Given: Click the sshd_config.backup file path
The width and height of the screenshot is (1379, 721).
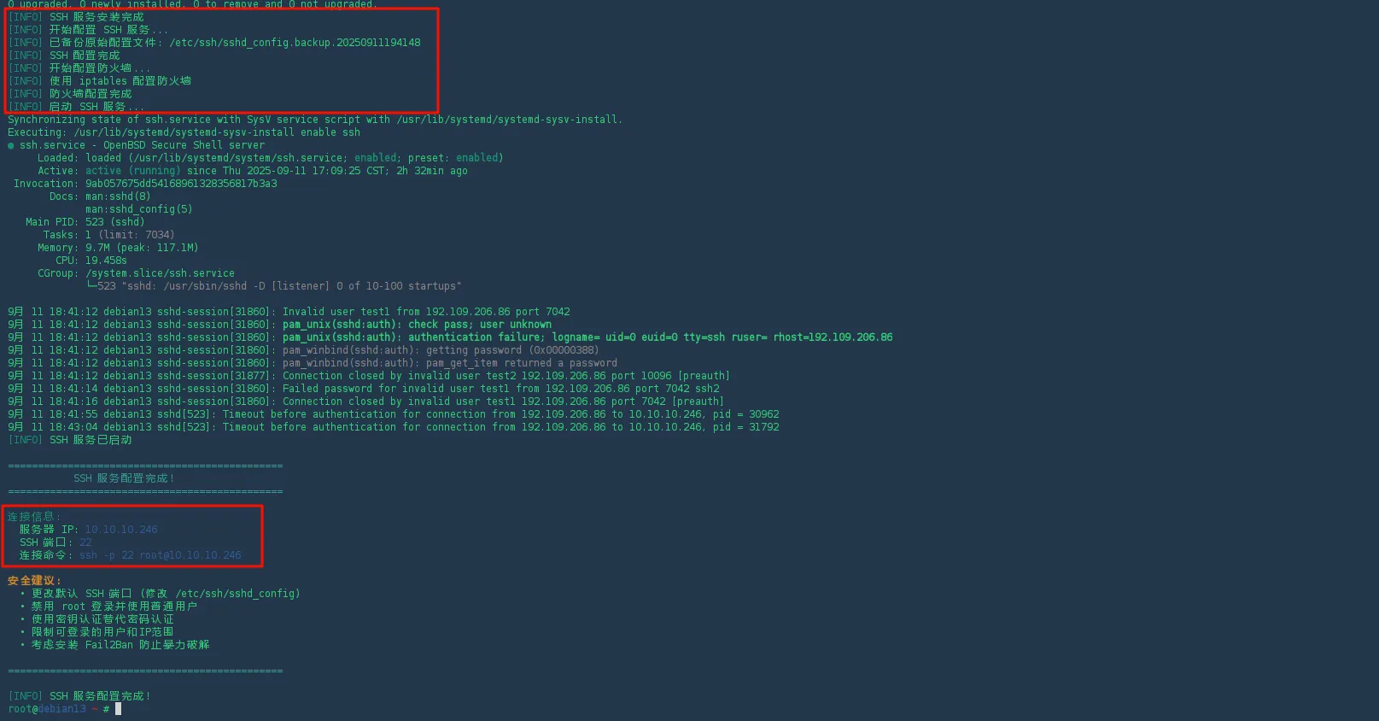Looking at the screenshot, I should point(294,43).
